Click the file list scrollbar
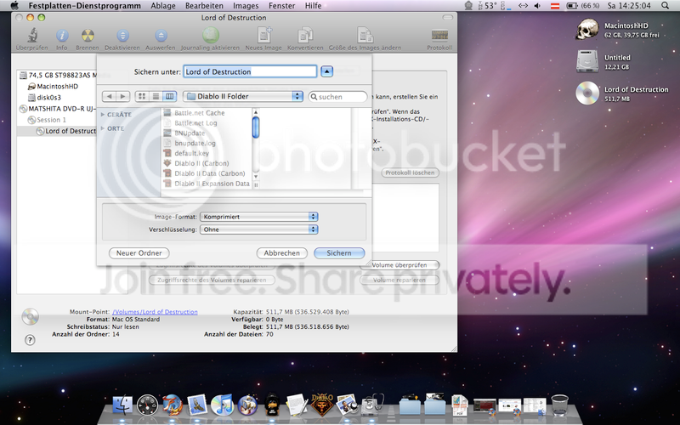The height and width of the screenshot is (425, 680). (256, 127)
